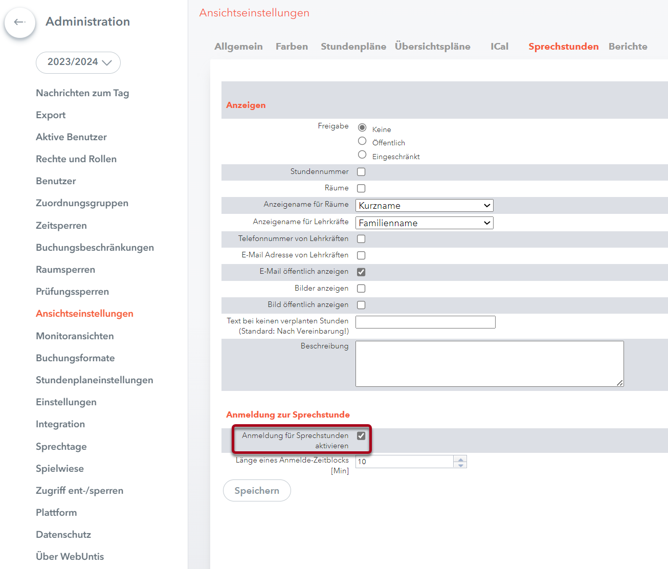Focus the Text bei keinen verplanten Stunden field
The width and height of the screenshot is (668, 569).
425,322
